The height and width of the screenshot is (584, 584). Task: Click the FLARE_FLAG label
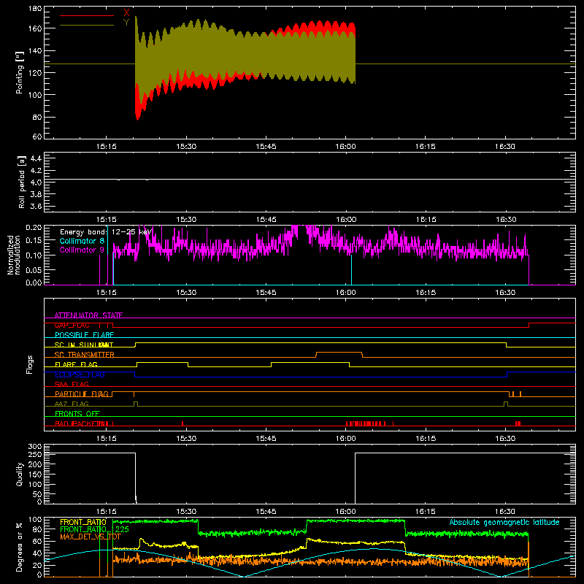[76, 364]
